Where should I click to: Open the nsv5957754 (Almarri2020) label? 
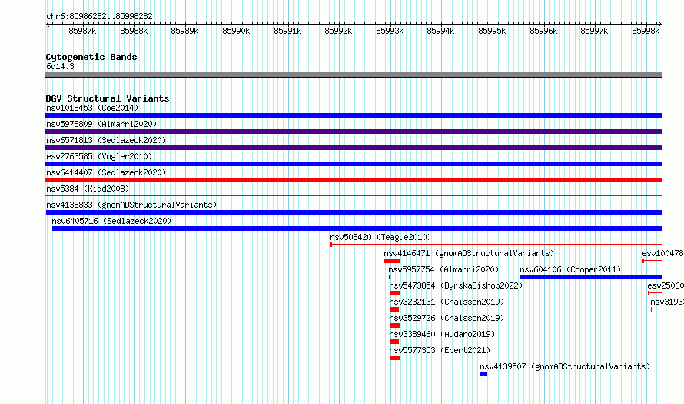coord(443,269)
